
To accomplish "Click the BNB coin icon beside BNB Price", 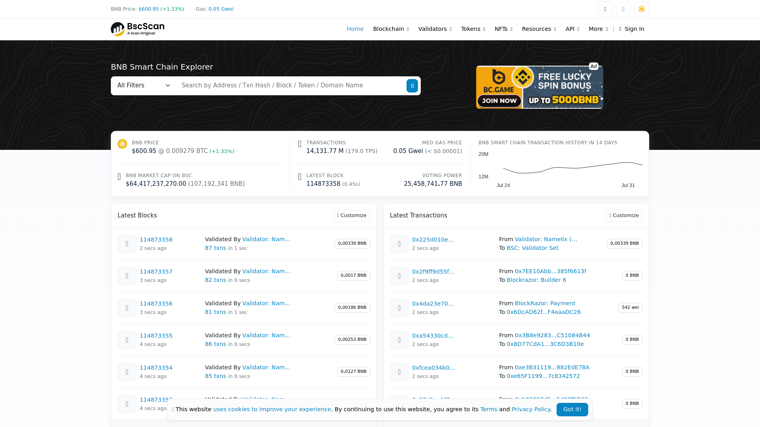I will (122, 144).
